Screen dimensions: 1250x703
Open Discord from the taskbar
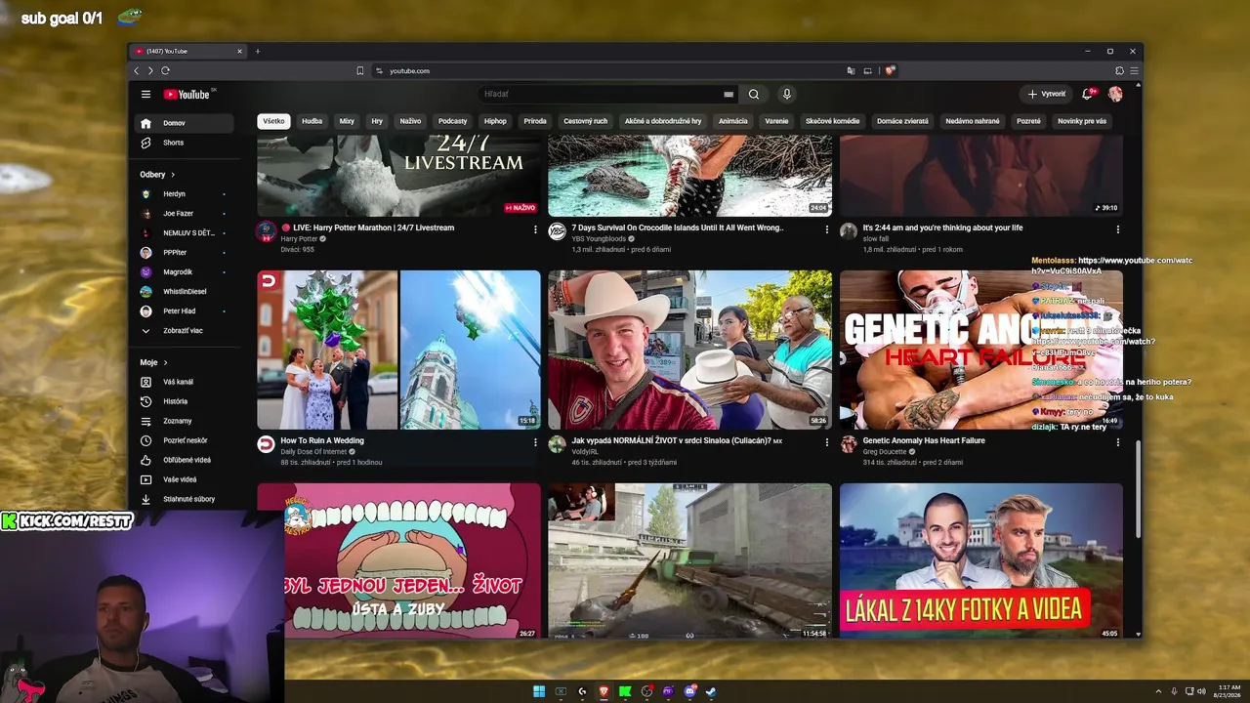(689, 692)
